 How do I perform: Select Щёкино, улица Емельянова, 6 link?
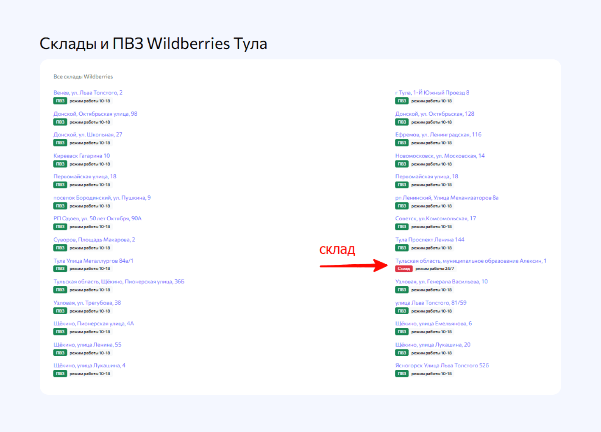(434, 324)
